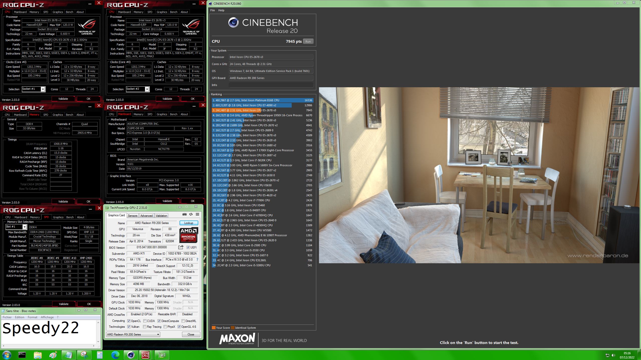Toggle the DirectML checkbox

183,321
